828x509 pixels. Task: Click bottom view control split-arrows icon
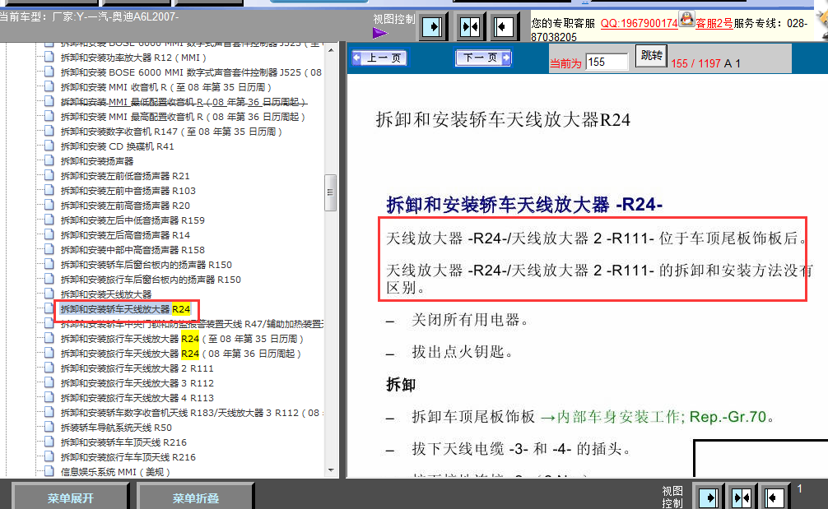(x=742, y=497)
